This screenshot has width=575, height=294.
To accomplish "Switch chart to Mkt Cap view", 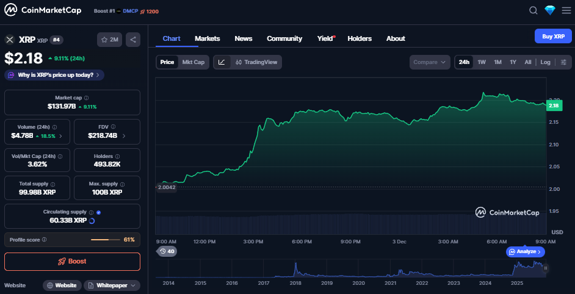I will point(193,62).
